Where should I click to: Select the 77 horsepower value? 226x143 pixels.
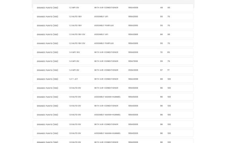point(168,70)
